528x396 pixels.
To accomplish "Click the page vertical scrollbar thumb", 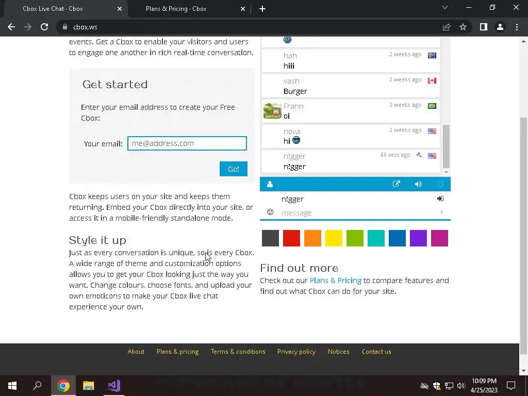I will (523, 236).
